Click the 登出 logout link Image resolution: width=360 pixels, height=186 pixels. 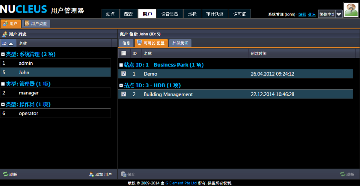(x=312, y=14)
